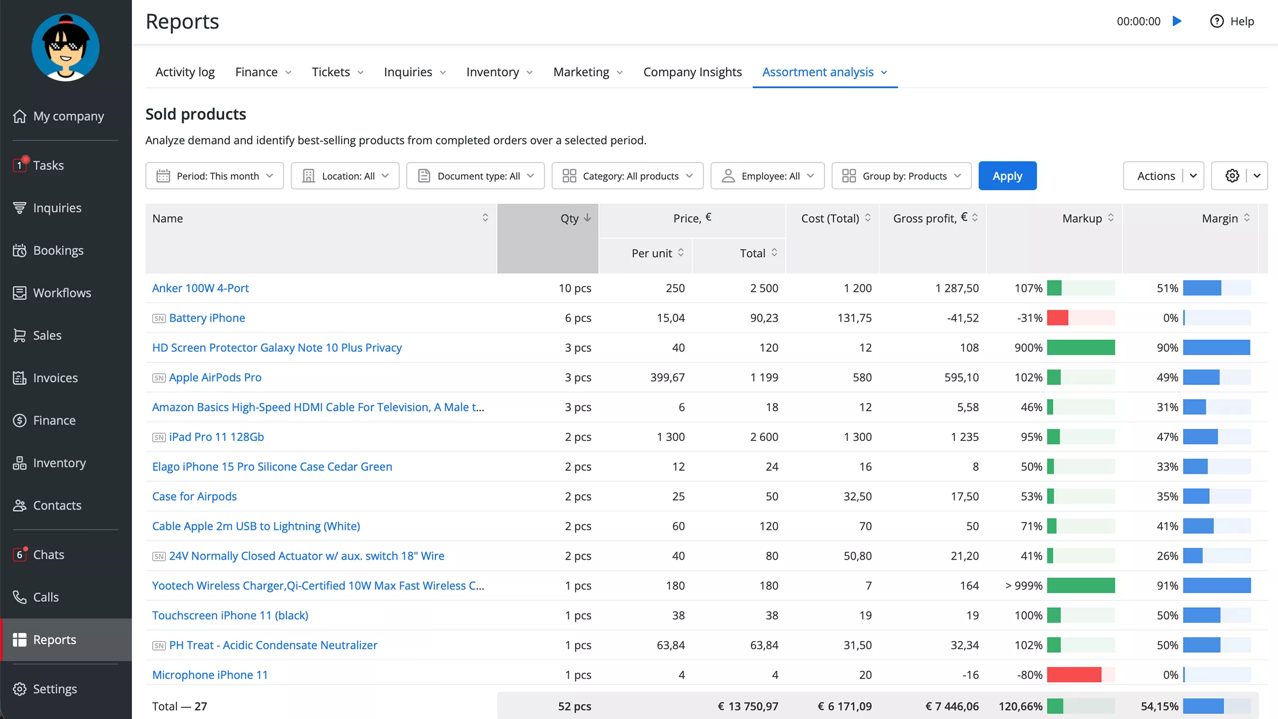This screenshot has height=719, width=1278.
Task: Open Bookings calendar in sidebar
Action: [x=58, y=250]
